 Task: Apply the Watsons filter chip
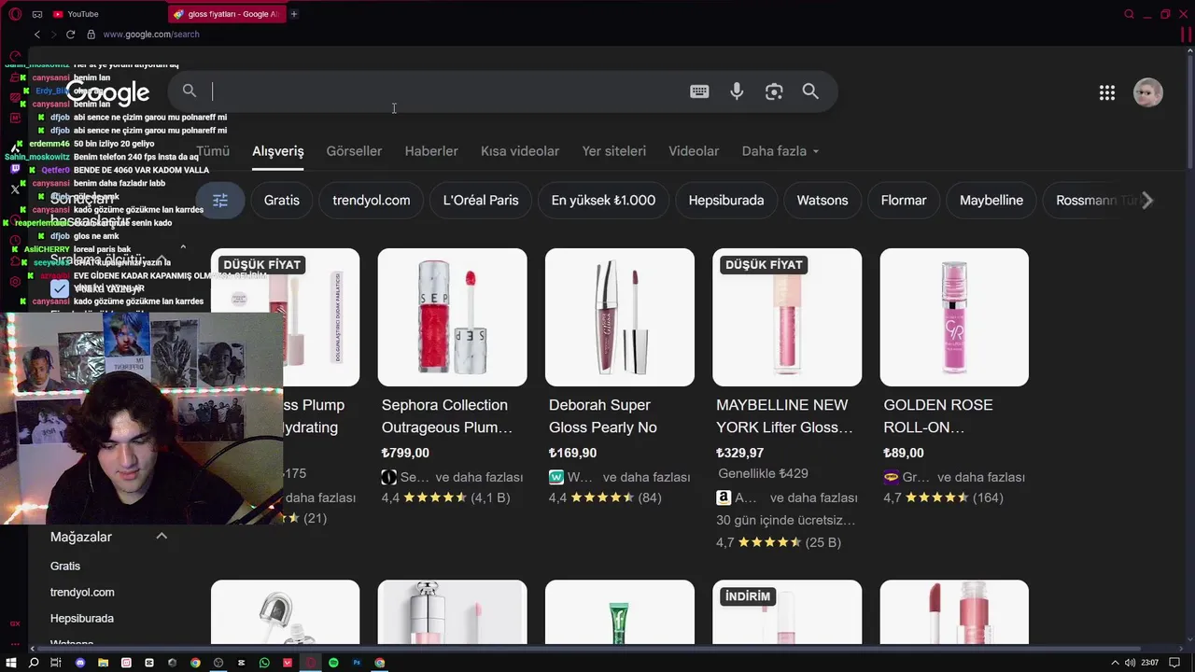click(x=822, y=201)
